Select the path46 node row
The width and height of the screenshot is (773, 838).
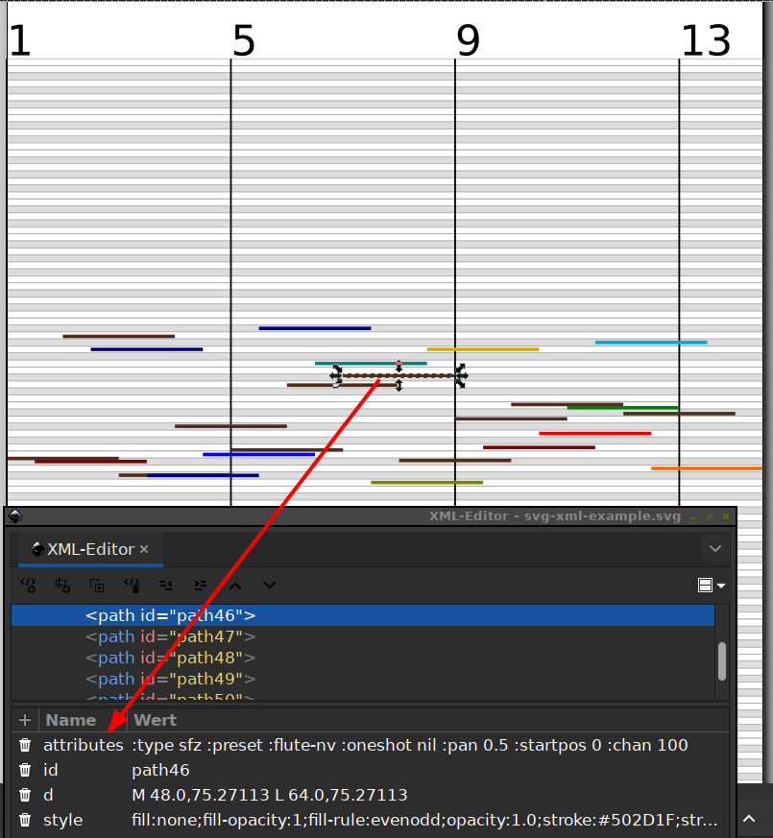362,615
